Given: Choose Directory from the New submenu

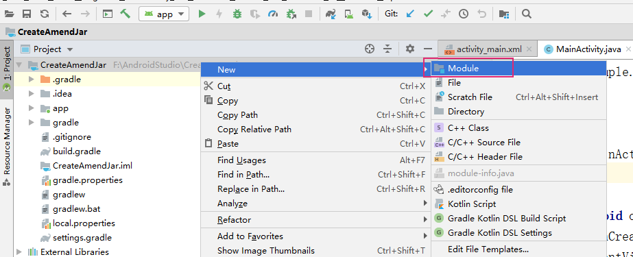Looking at the screenshot, I should pyautogui.click(x=518, y=112).
